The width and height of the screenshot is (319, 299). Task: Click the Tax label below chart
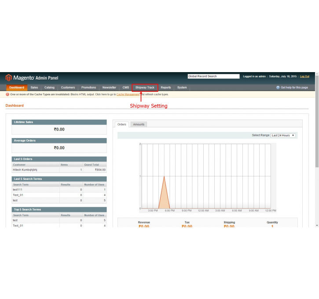[x=187, y=222]
